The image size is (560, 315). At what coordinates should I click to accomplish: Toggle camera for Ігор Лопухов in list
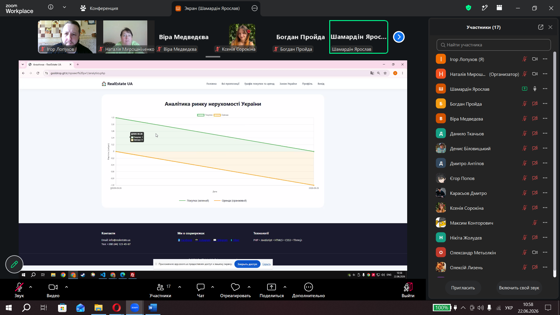coord(535,59)
